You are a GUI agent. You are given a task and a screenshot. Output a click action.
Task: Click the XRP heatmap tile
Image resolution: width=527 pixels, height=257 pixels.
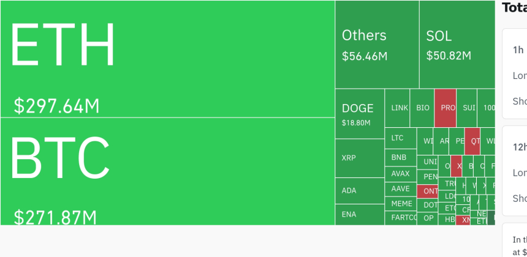tap(360, 158)
